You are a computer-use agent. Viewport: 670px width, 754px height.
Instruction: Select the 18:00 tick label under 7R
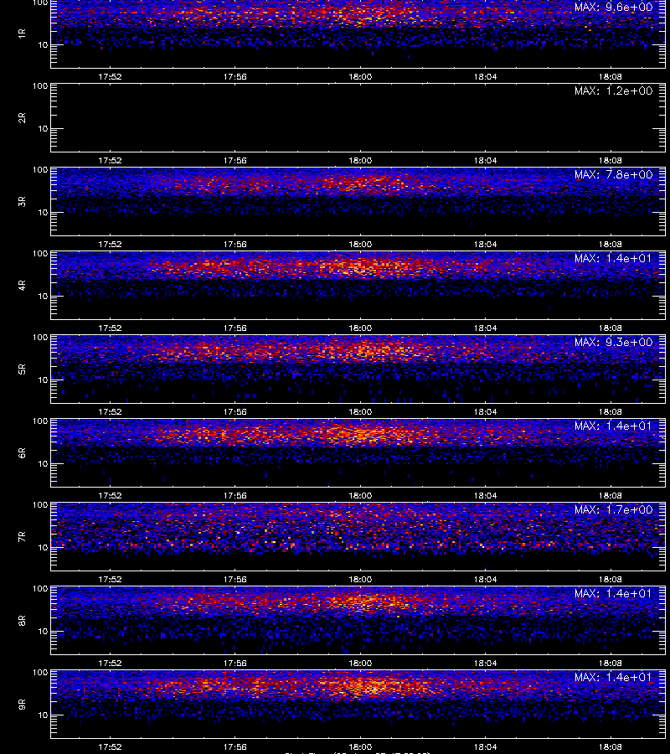(x=360, y=580)
